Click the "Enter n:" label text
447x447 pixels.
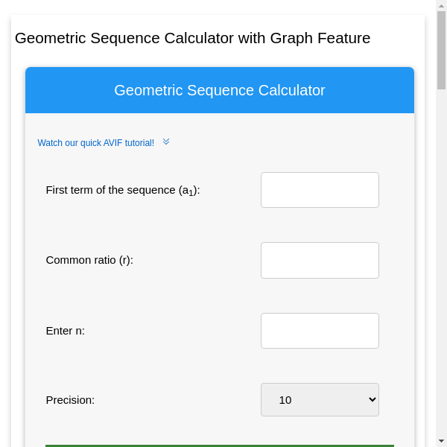[66, 331]
